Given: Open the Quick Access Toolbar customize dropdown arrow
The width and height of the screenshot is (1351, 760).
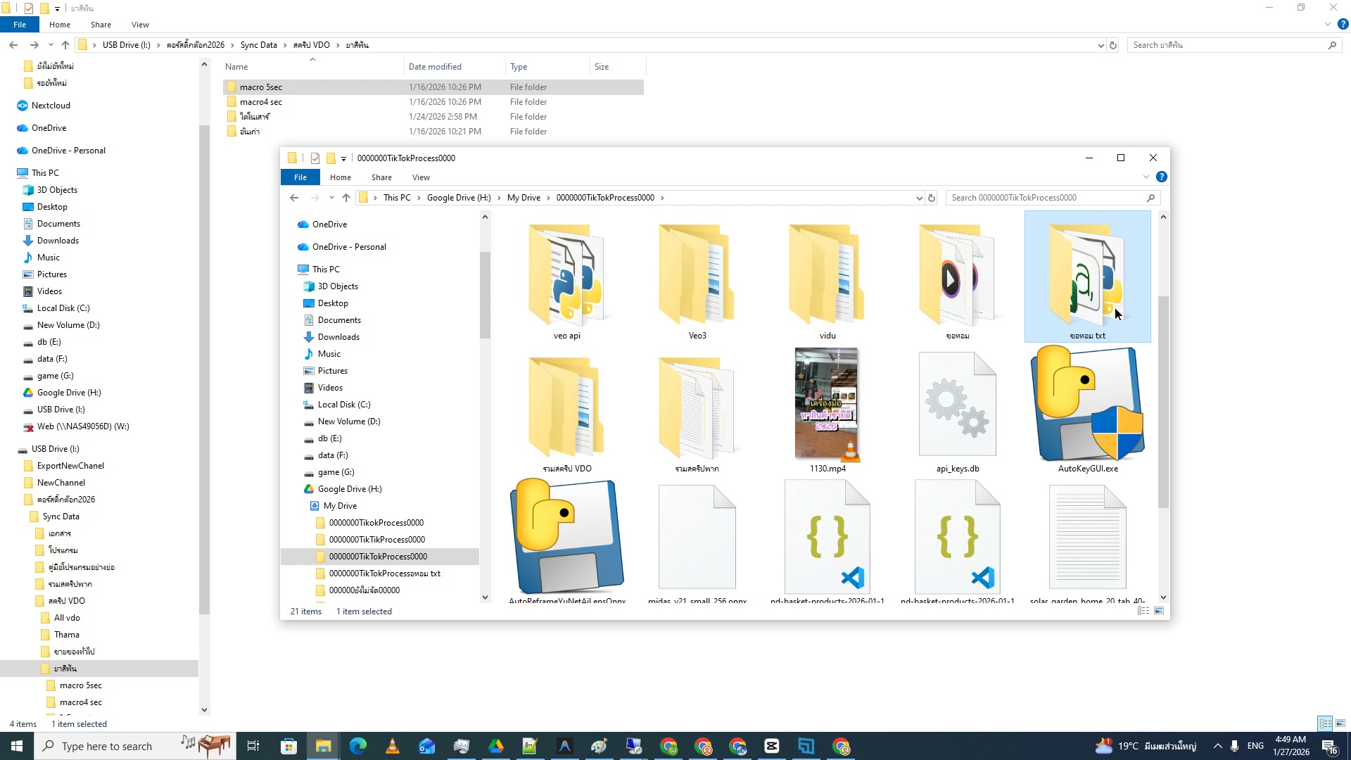Looking at the screenshot, I should tap(344, 158).
